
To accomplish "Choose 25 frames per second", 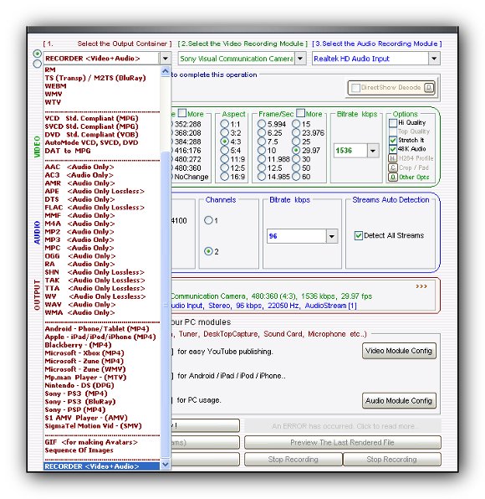I will [296, 141].
